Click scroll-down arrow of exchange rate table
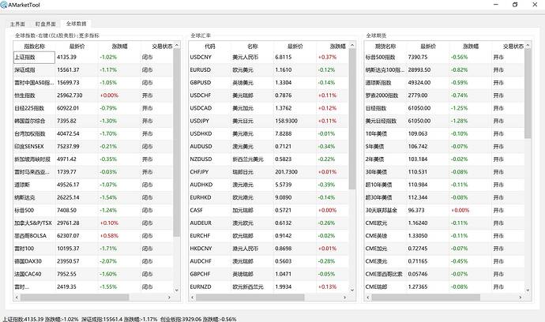Screen dimensions: 545x322 [x=352, y=290]
